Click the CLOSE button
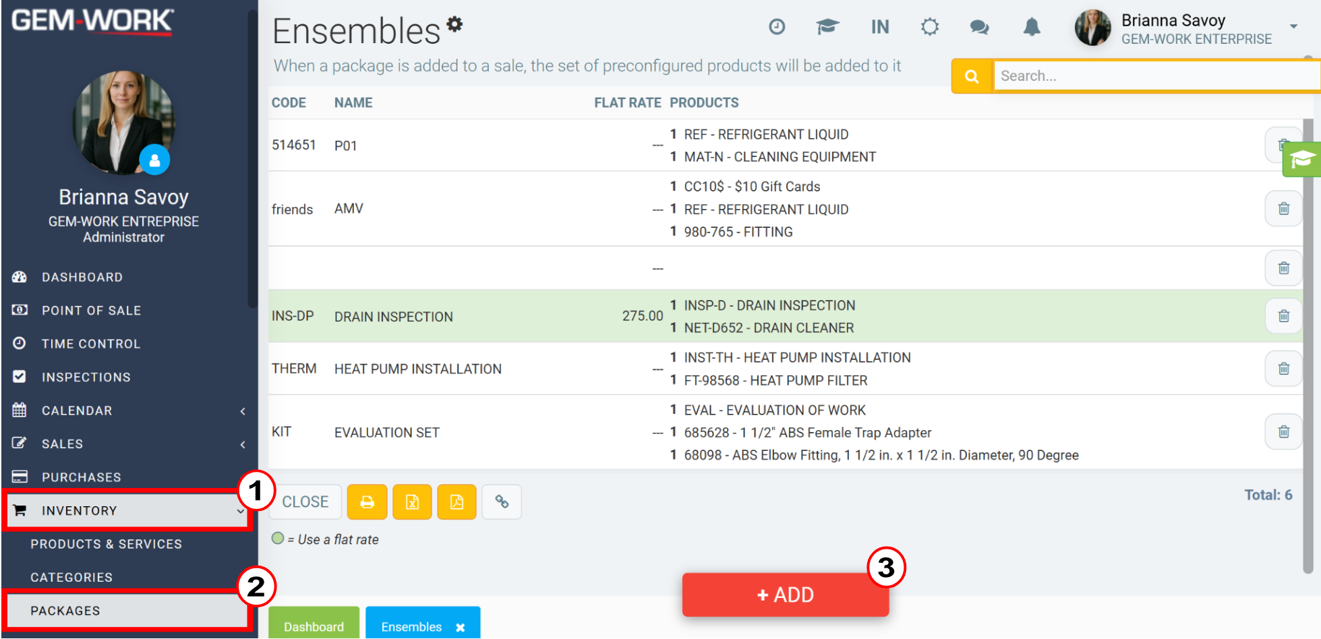 305,502
